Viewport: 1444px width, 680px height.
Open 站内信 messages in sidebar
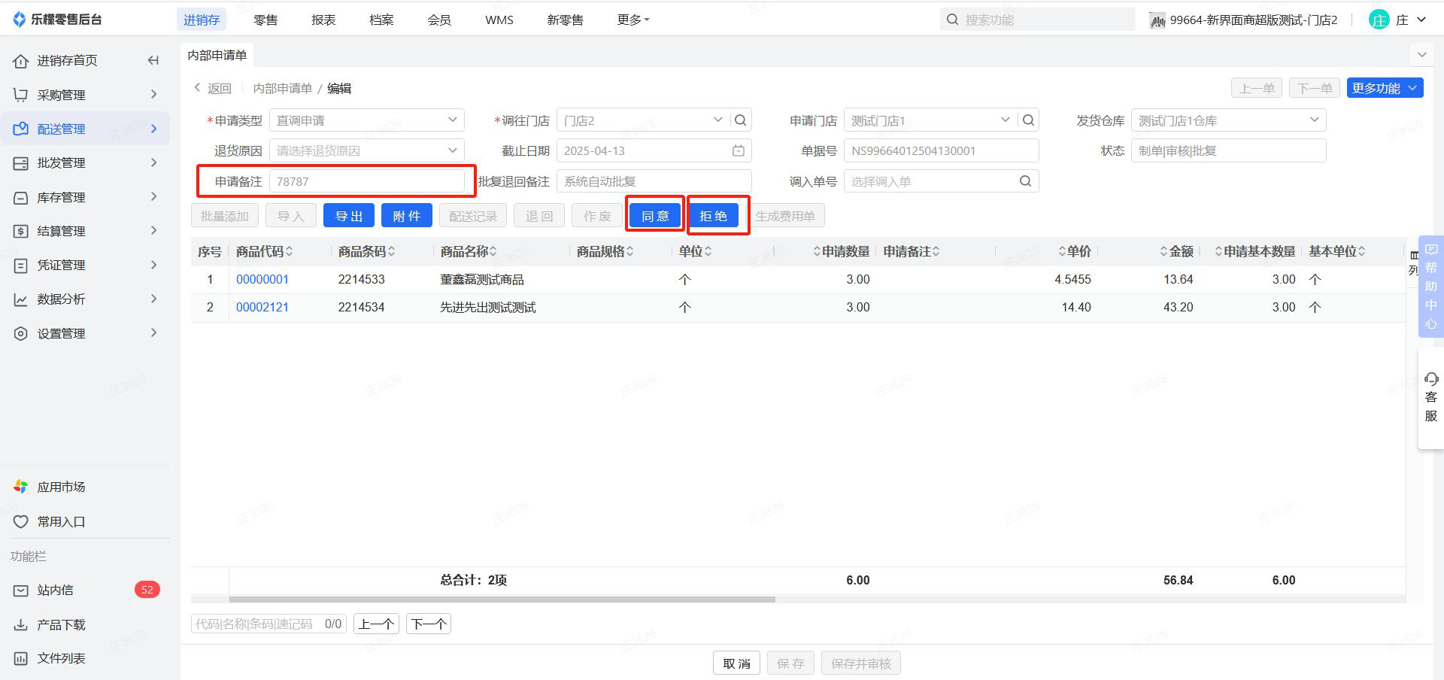(x=56, y=590)
